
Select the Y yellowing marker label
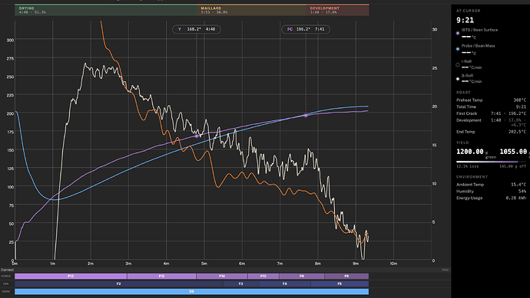pyautogui.click(x=197, y=29)
